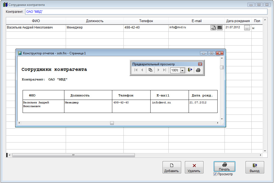Select the Менеджер cell in grid
Screen dimensions: 274x183
[x=94, y=28]
